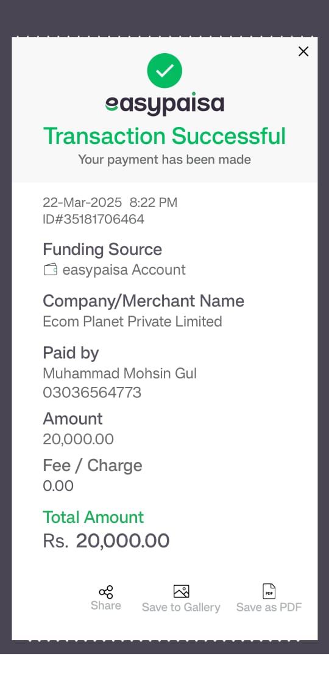329x700 pixels.
Task: Tap the Save as PDF document icon
Action: [269, 591]
